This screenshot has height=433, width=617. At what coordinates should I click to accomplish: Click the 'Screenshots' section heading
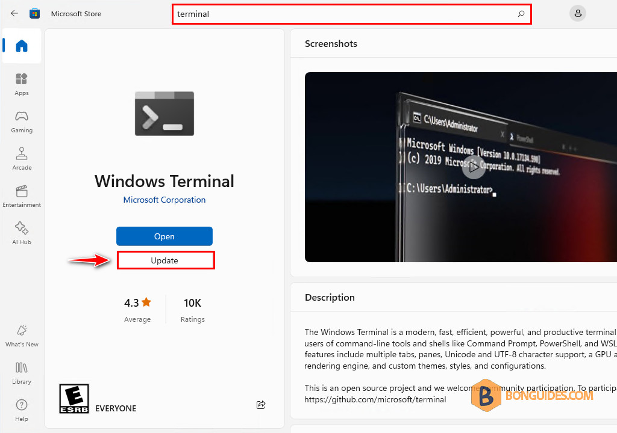pyautogui.click(x=331, y=44)
